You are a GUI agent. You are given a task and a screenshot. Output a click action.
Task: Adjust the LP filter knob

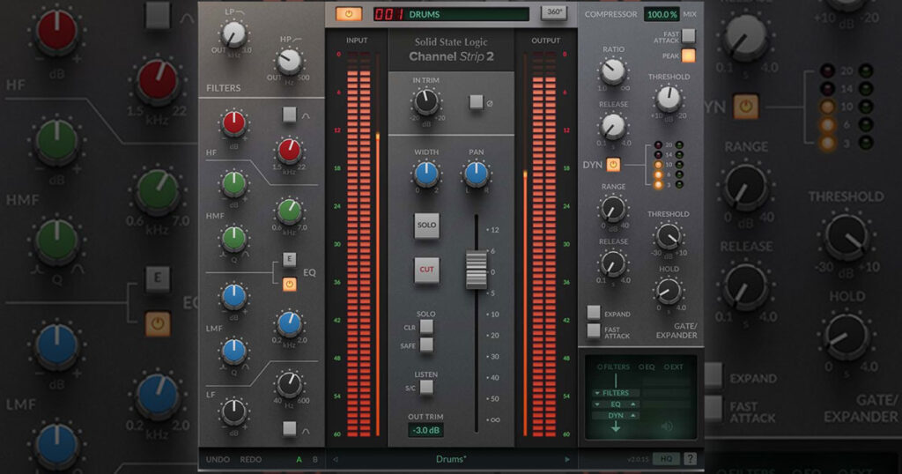[x=233, y=35]
